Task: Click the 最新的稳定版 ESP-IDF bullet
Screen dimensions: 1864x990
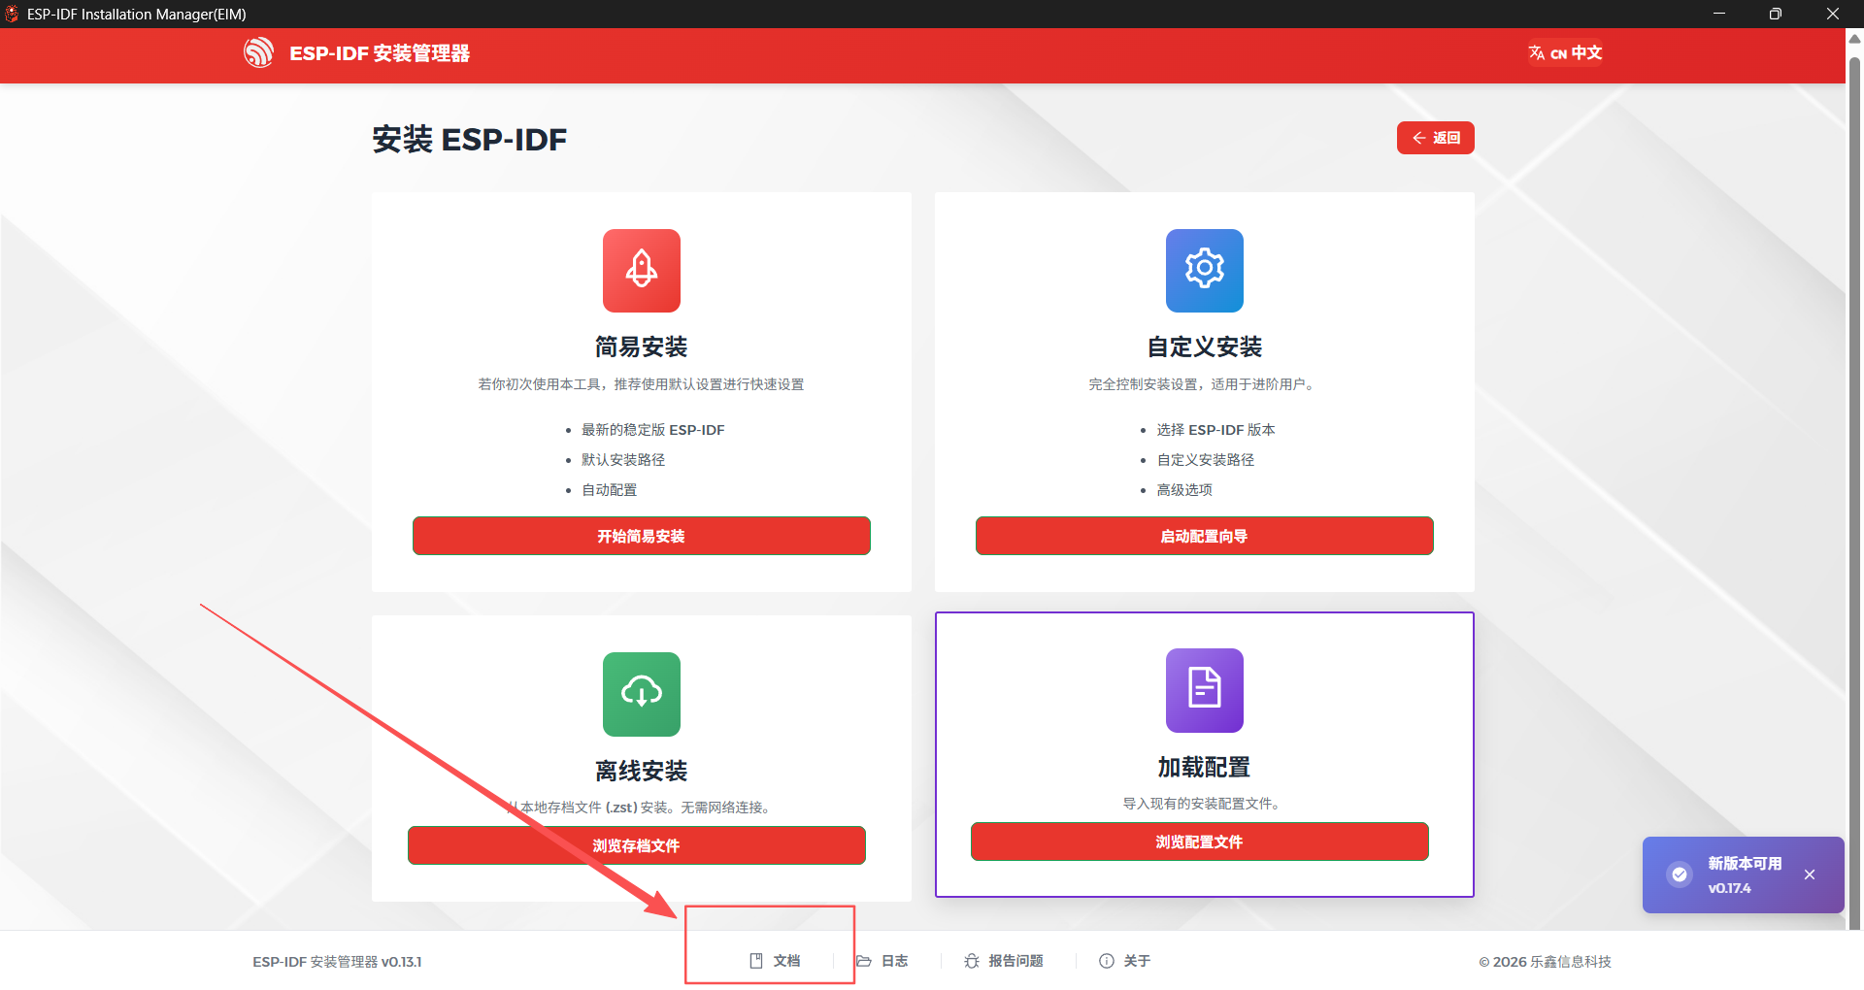Action: (652, 430)
